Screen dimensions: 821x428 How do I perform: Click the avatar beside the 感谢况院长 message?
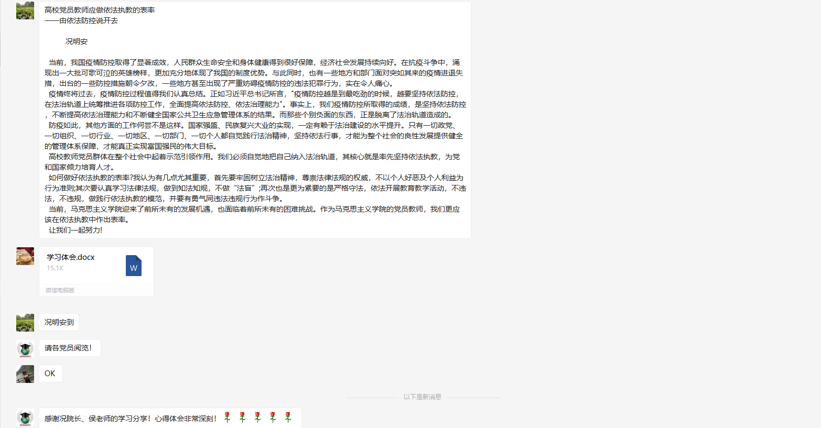pos(25,418)
